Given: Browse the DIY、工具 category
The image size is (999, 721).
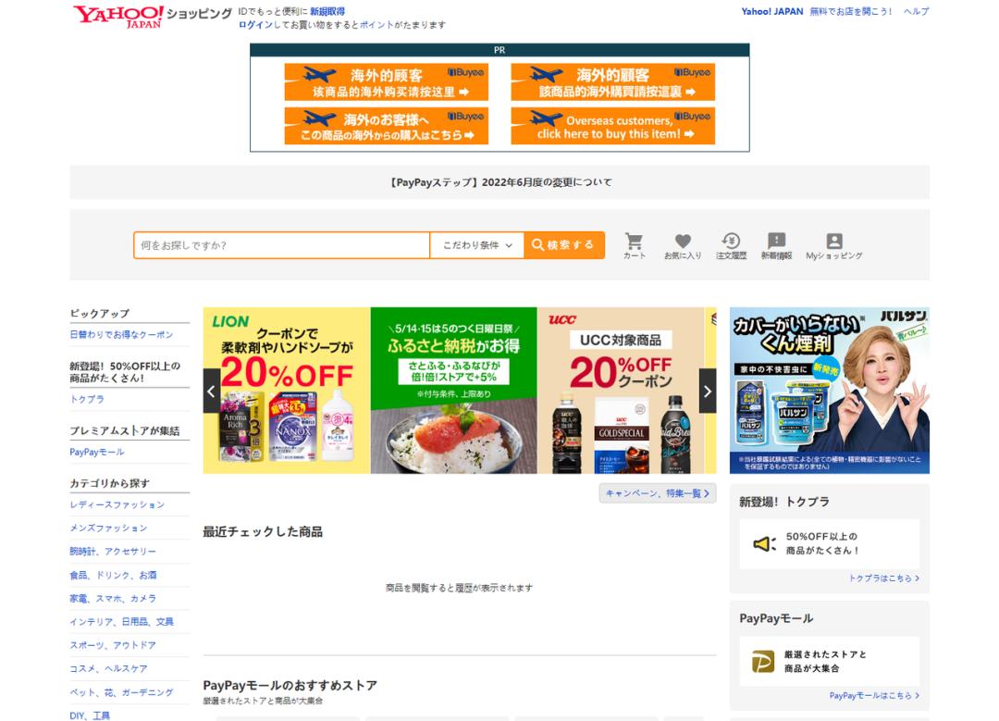Looking at the screenshot, I should point(90,715).
